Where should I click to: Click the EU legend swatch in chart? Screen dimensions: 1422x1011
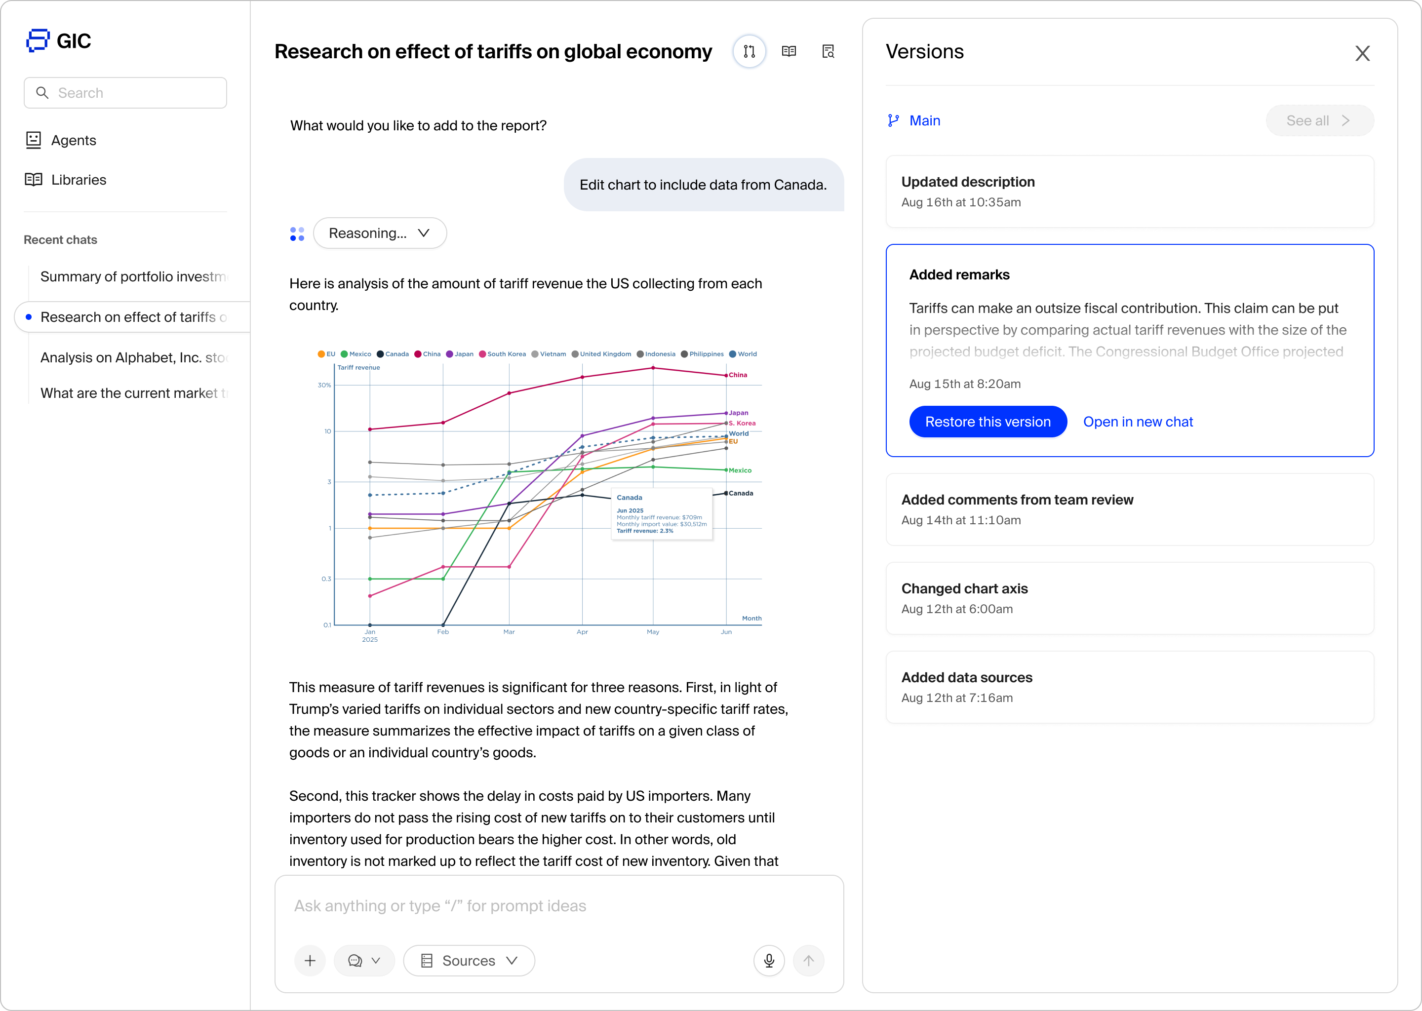(321, 354)
